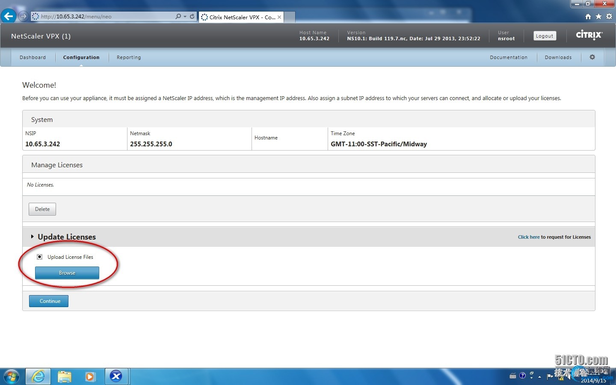Click the Continue button
Image resolution: width=616 pixels, height=385 pixels.
(49, 301)
